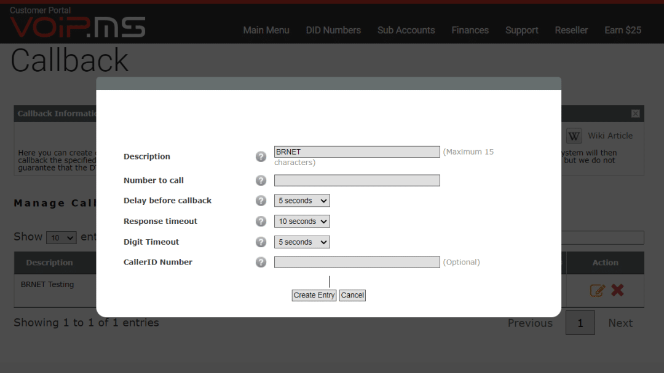Image resolution: width=664 pixels, height=373 pixels.
Task: Delete the BRNET Testing callback entry
Action: pos(618,290)
